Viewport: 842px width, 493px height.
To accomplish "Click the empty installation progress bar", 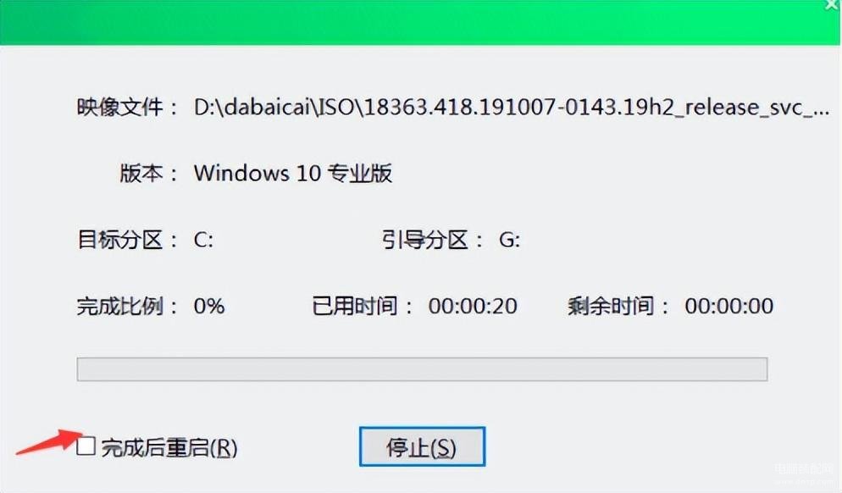I will click(422, 369).
